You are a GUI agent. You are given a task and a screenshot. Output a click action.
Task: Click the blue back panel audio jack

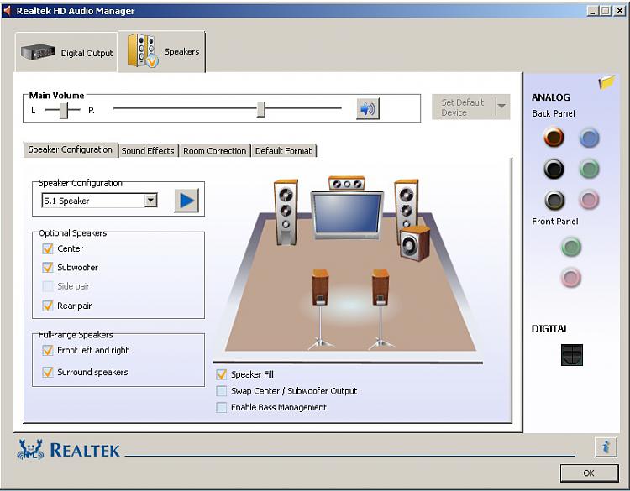(589, 138)
